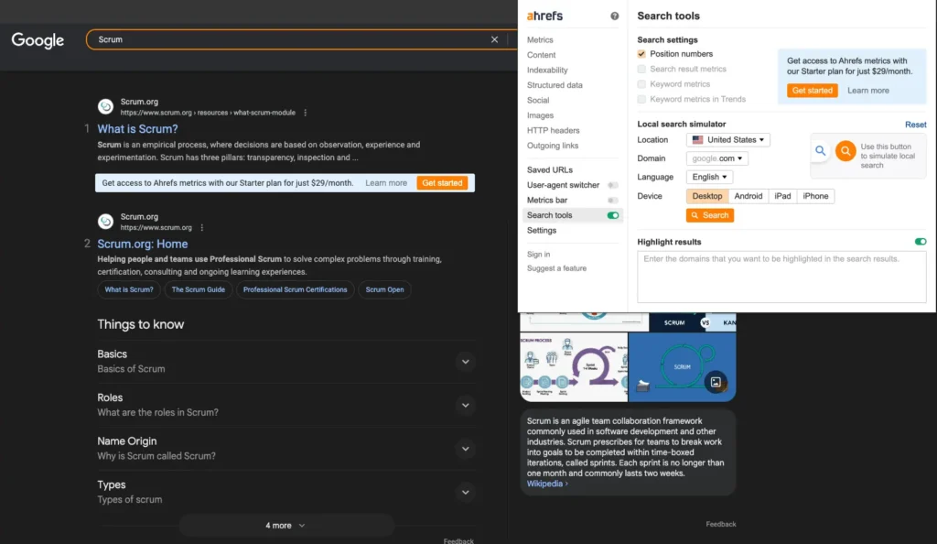Open the Social menu item

pos(538,101)
